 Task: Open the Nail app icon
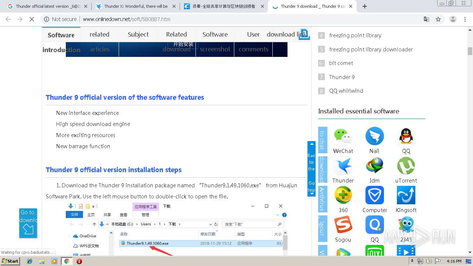coord(374,136)
